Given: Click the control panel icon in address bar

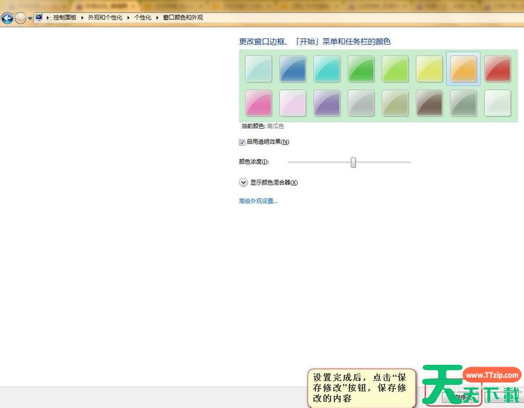Looking at the screenshot, I should 39,18.
